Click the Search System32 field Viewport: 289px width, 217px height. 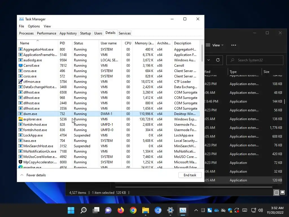click(255, 60)
